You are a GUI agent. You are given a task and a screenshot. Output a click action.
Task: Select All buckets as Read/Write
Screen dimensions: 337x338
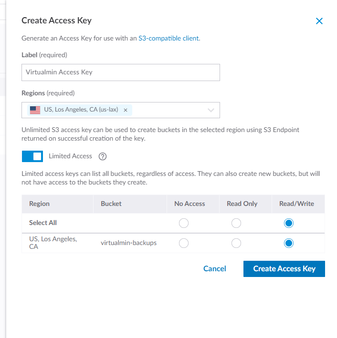click(x=288, y=223)
